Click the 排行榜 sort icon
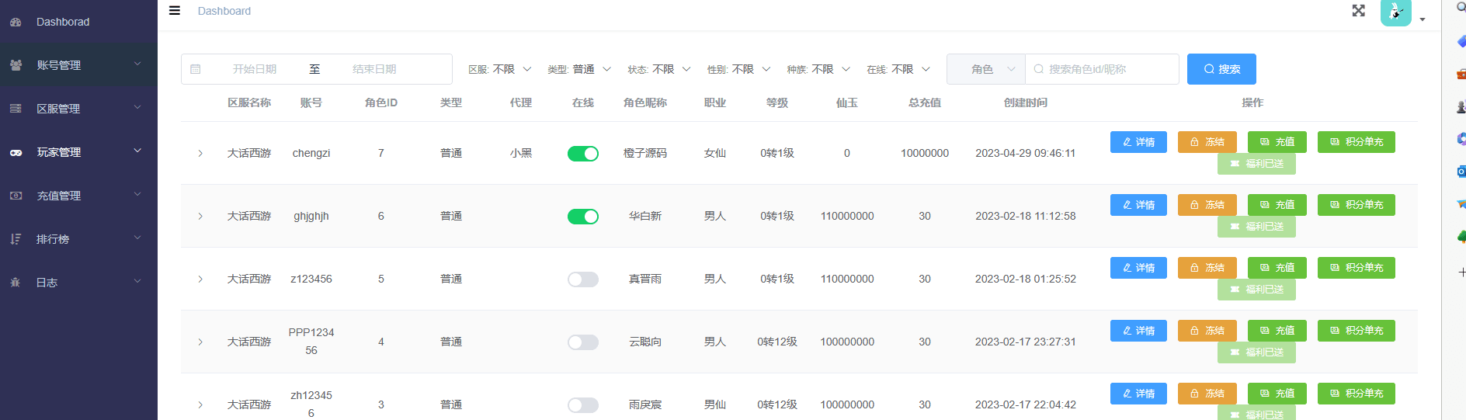Image resolution: width=1466 pixels, height=420 pixels. click(x=16, y=239)
